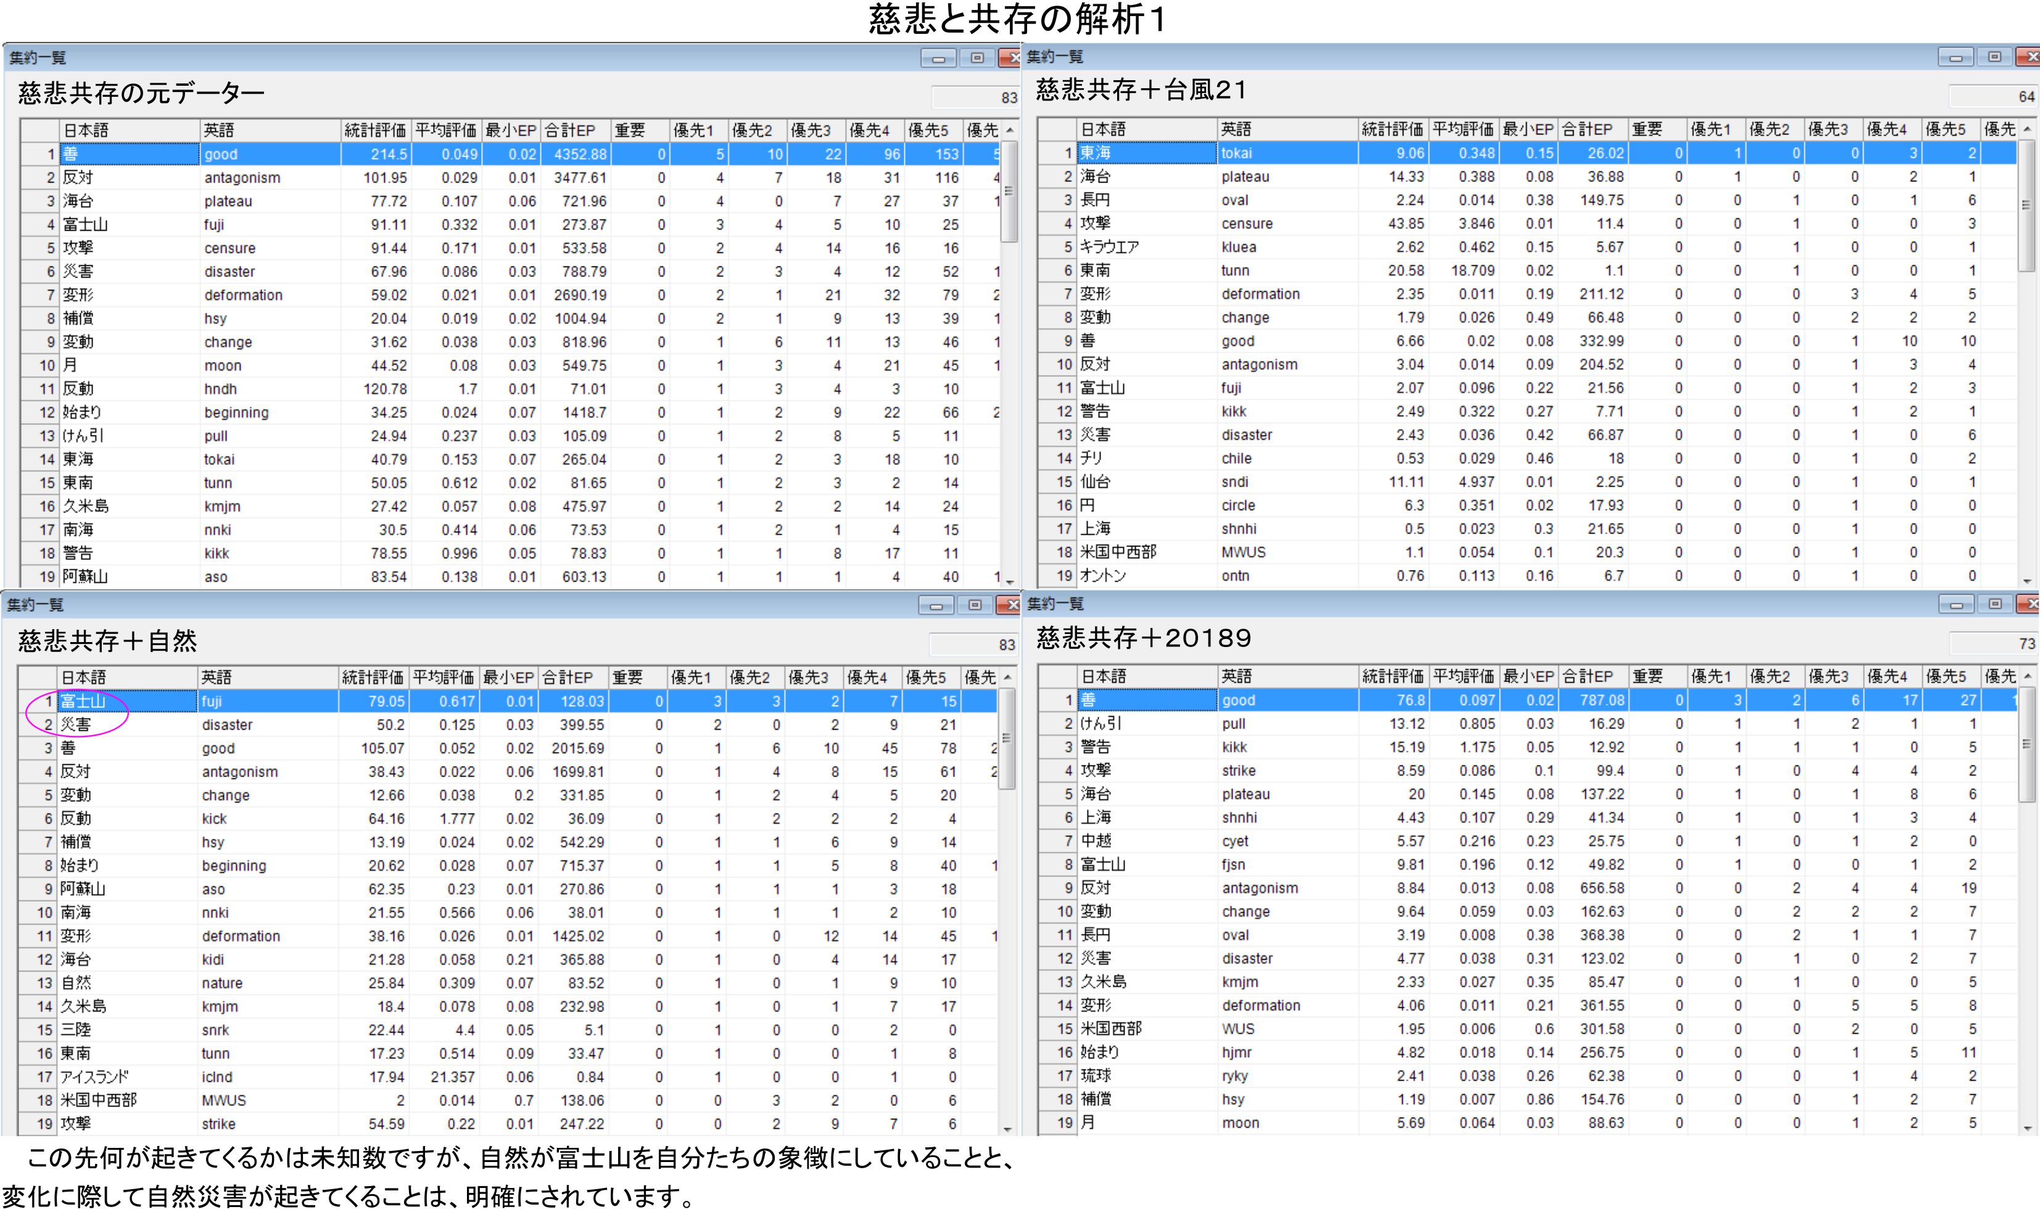Maximize the 慈悲共存+台風21 window
This screenshot has height=1212, width=2040.
pos(1994,57)
